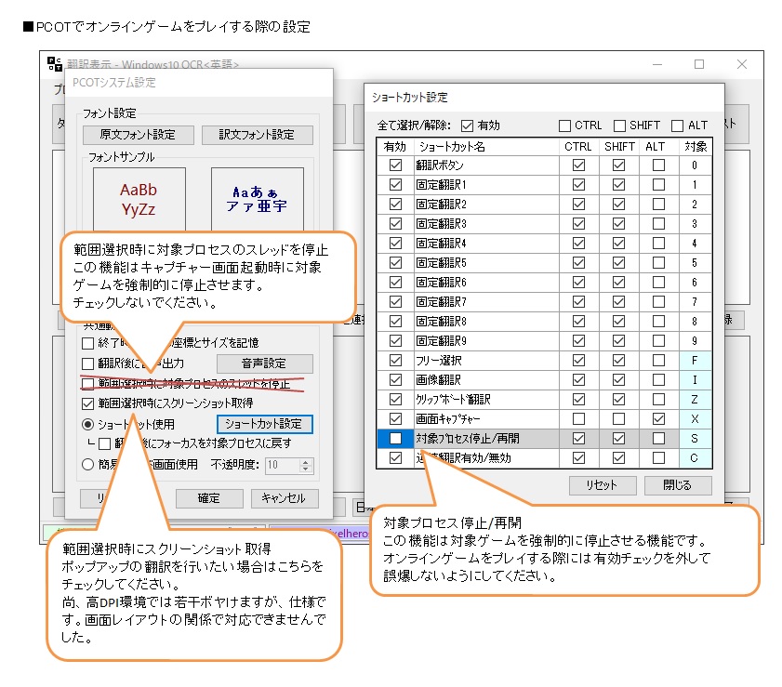Toggle 有効 checkbox for 固定翻訳8 row

coord(395,321)
